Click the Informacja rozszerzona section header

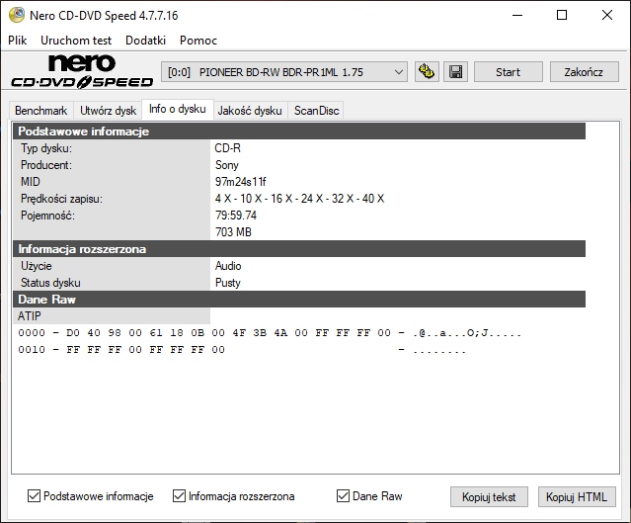[299, 249]
